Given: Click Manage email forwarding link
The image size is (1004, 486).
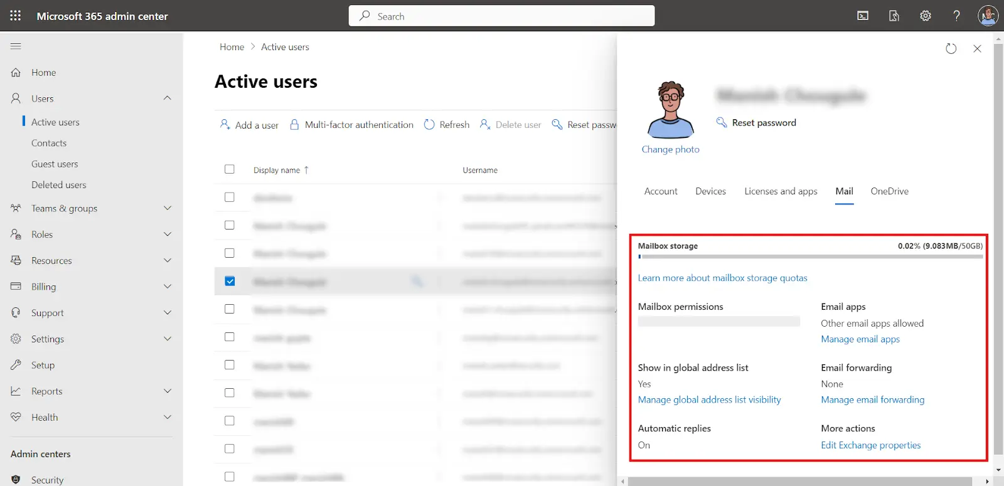Looking at the screenshot, I should [x=872, y=399].
